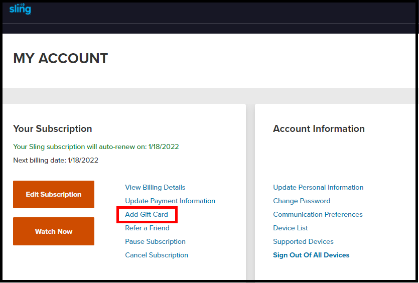Image resolution: width=419 pixels, height=283 pixels.
Task: Click Sign Out Of All Devices
Action: [x=311, y=255]
